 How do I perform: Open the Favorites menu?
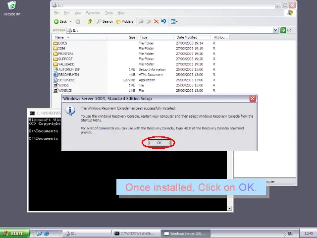click(93, 13)
